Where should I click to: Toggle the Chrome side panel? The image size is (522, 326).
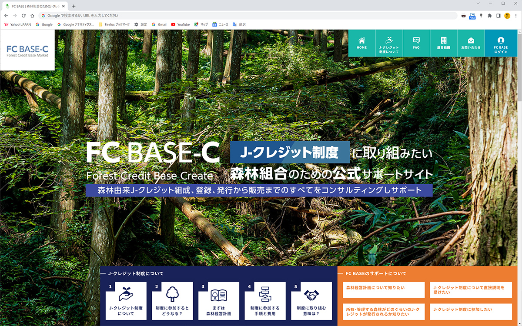point(499,15)
